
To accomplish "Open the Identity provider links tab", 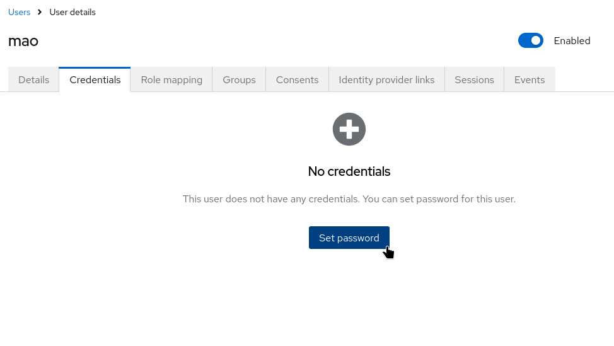I will coord(386,80).
